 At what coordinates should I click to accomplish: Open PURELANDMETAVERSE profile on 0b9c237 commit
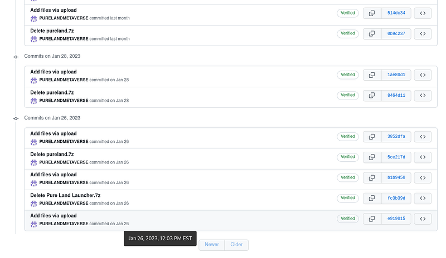pyautogui.click(x=64, y=38)
